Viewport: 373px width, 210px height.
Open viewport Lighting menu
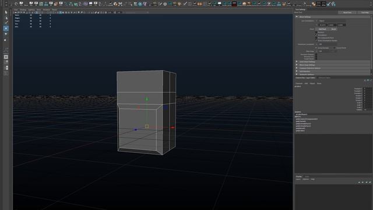click(31, 10)
